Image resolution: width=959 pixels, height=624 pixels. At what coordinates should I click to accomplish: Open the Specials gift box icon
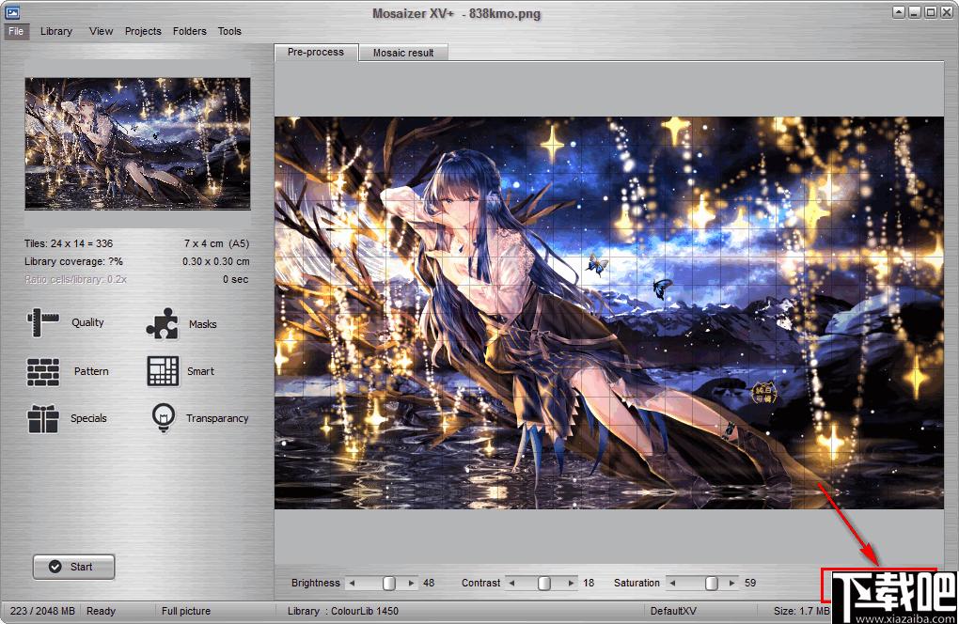[x=43, y=418]
